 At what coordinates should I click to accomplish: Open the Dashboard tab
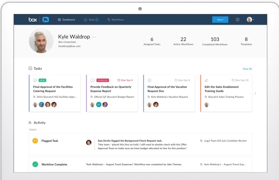pyautogui.click(x=66, y=20)
